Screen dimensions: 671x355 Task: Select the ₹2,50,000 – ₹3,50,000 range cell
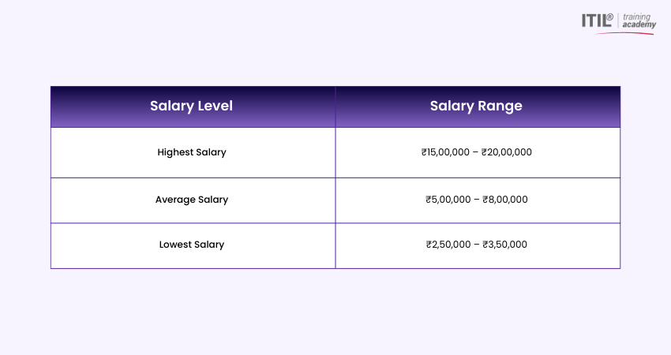(478, 246)
